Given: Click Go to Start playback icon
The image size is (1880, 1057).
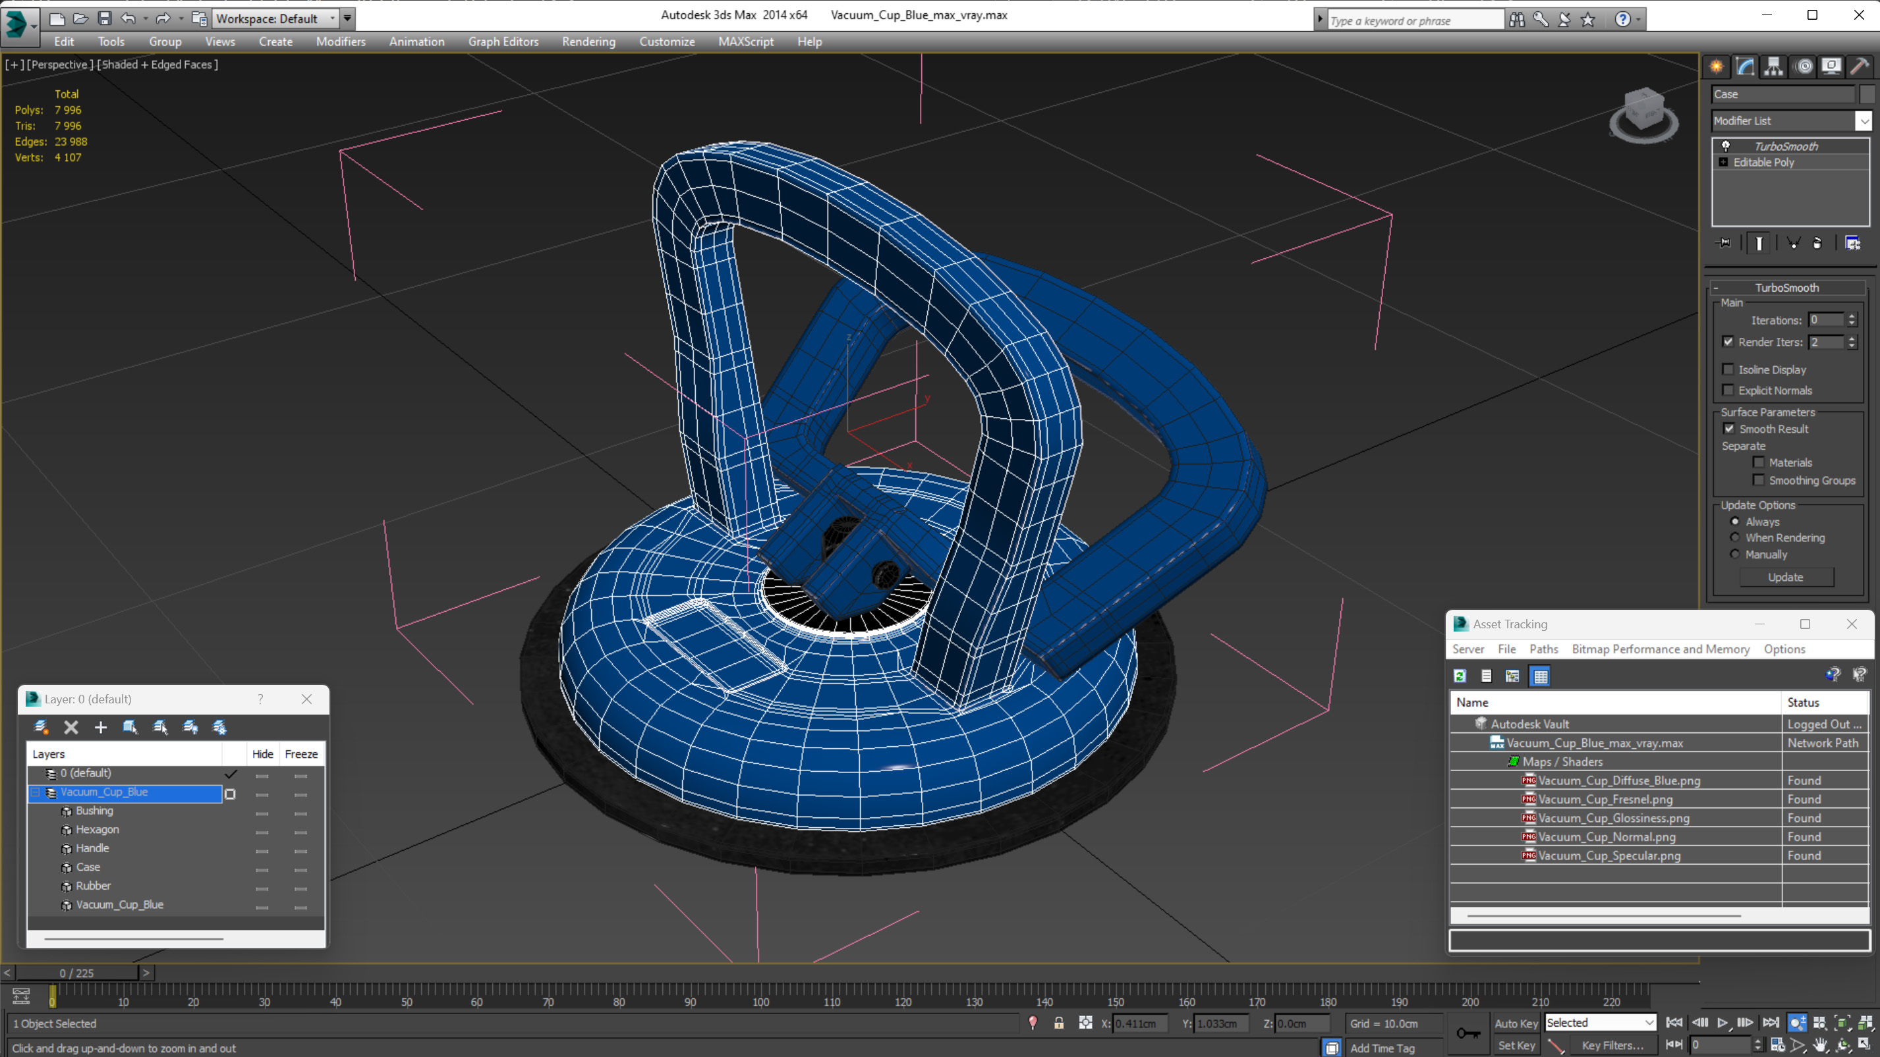Looking at the screenshot, I should [x=1675, y=1023].
